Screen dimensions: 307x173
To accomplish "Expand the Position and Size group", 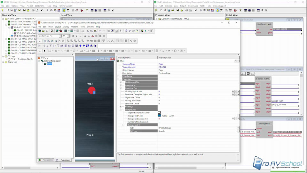I will (x=121, y=82).
